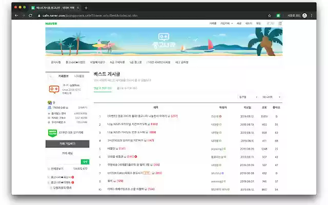Click the green search button in sidebar
328x205 pixels.
85,162
